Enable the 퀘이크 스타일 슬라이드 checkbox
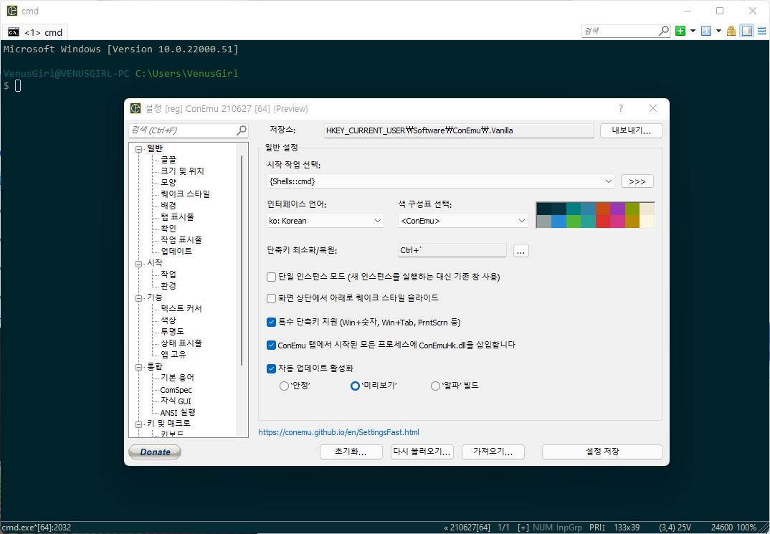Viewport: 770px width, 534px height. point(271,298)
